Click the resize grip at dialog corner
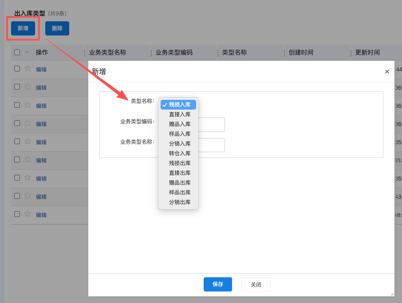 (x=392, y=294)
